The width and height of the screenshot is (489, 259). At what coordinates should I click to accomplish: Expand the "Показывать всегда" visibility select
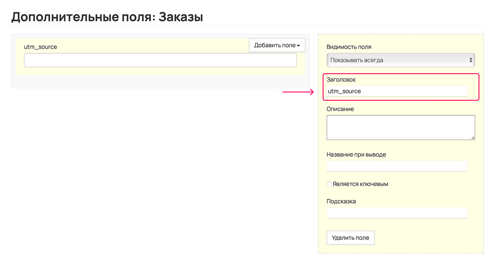click(x=401, y=60)
